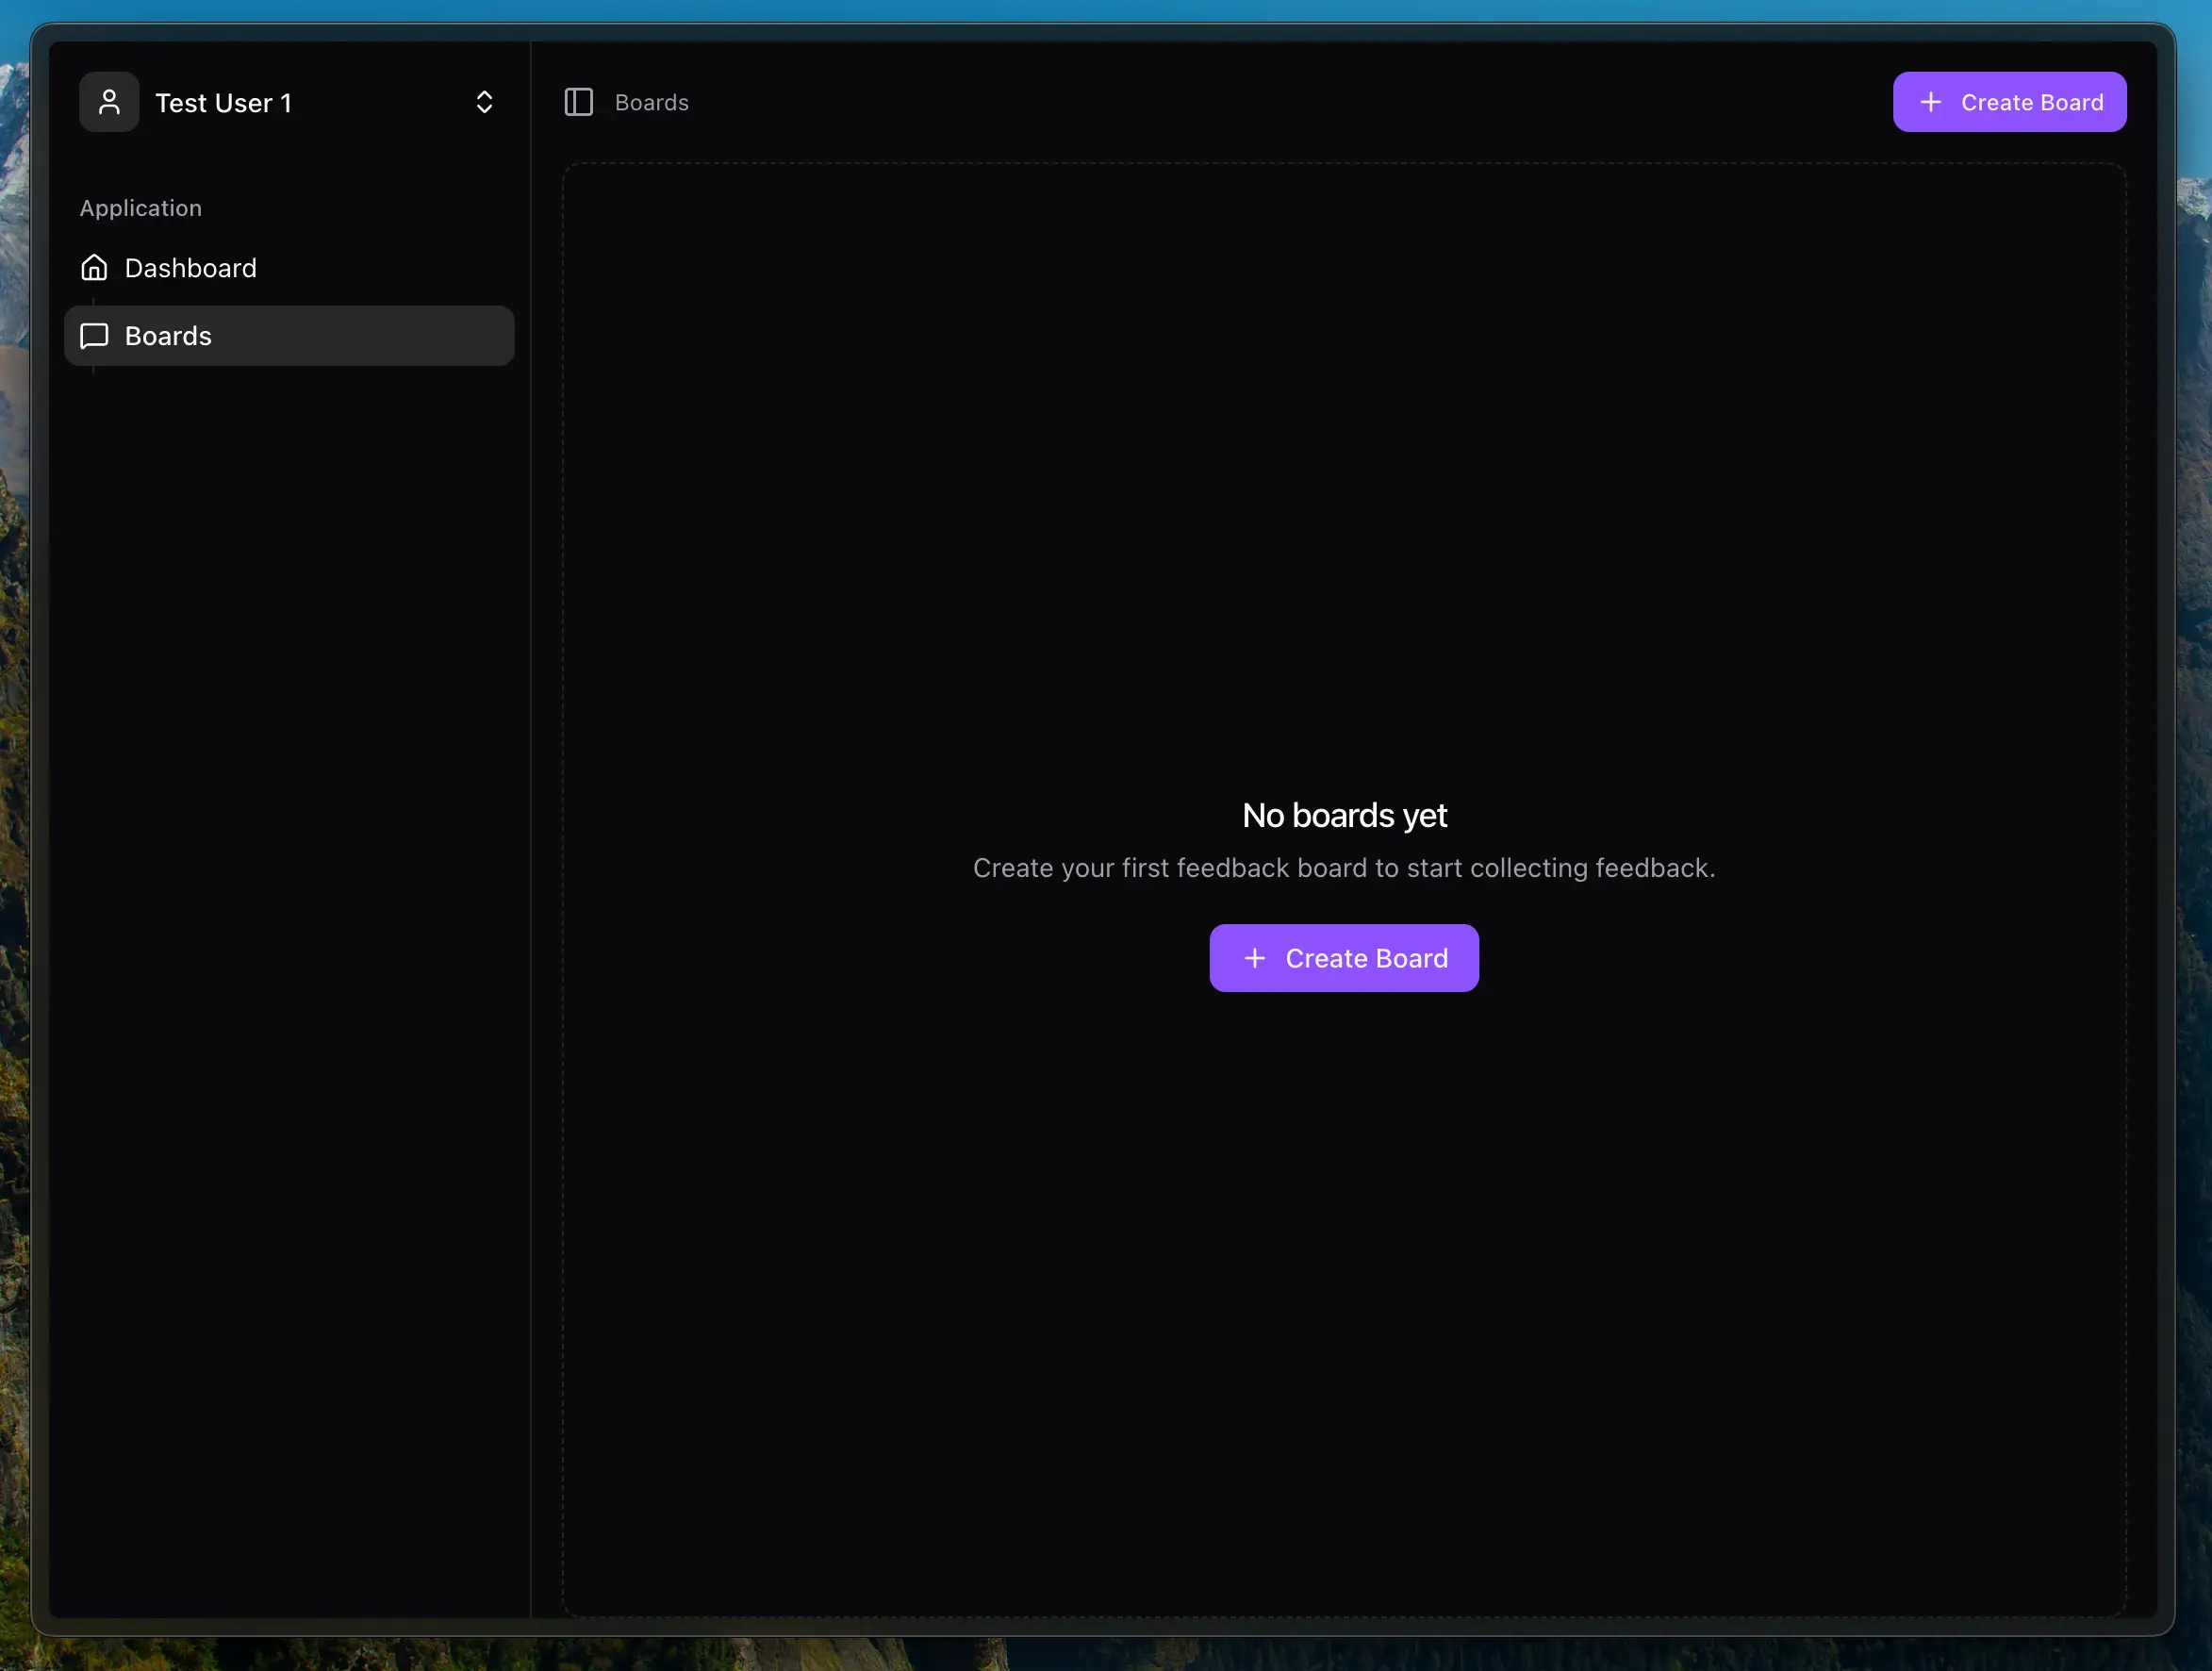Expand the user switcher up-down chevron
2212x1671 pixels.
point(484,102)
